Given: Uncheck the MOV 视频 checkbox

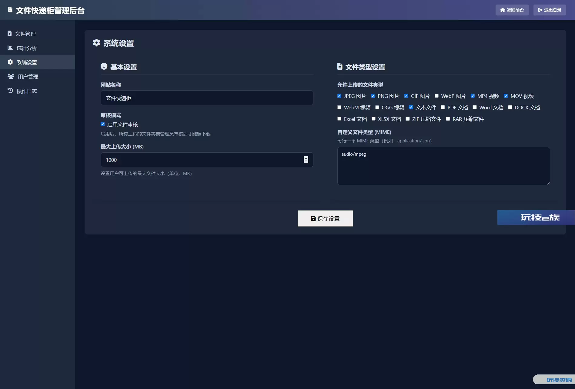Looking at the screenshot, I should coord(506,96).
